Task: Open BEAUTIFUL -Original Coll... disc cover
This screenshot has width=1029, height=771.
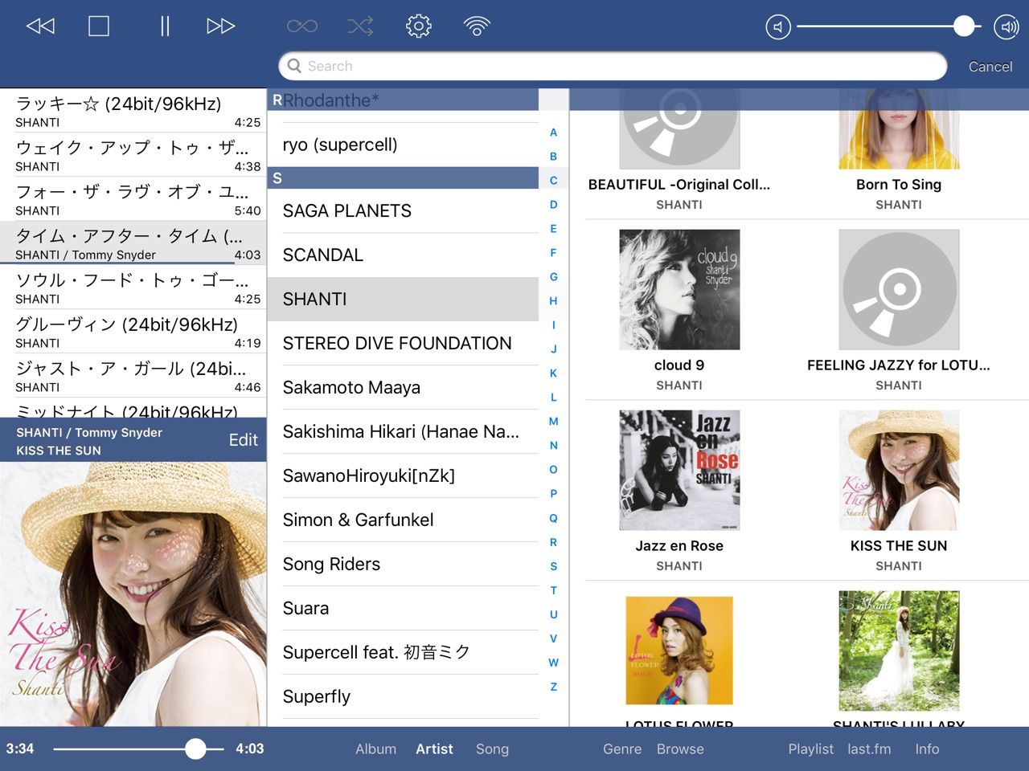Action: 679,129
